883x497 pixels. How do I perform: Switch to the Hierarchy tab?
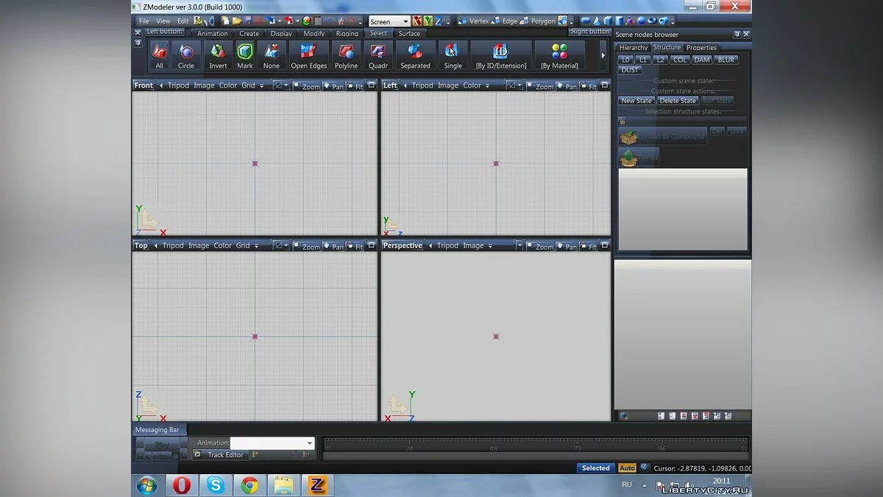632,47
